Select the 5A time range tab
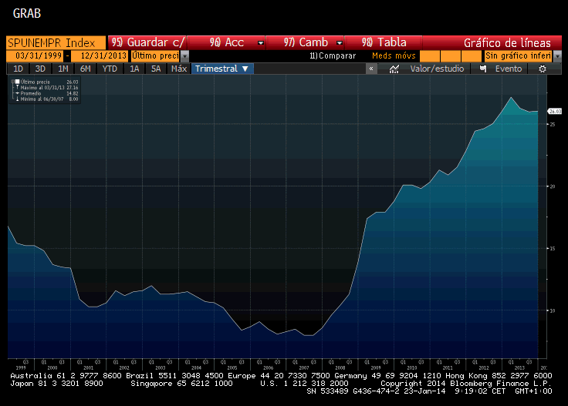The height and width of the screenshot is (406, 568). tap(156, 69)
